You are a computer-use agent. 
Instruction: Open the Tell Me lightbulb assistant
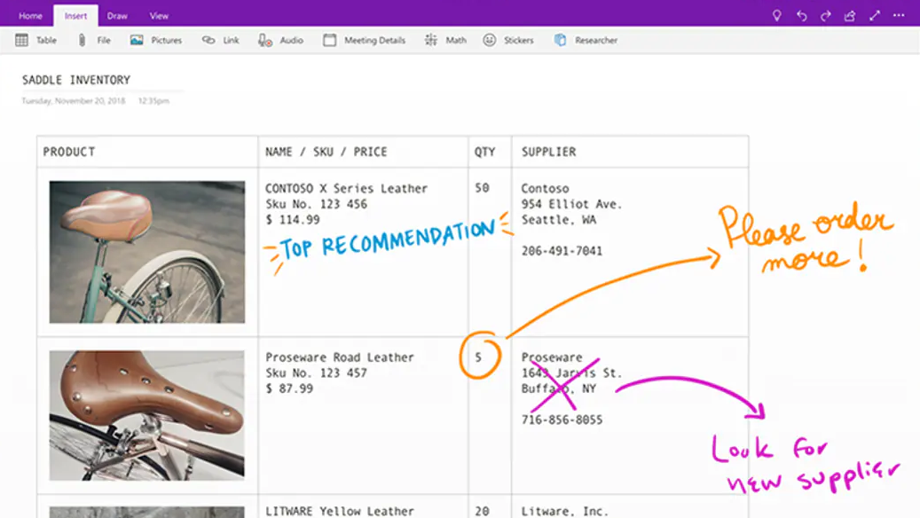click(x=779, y=14)
